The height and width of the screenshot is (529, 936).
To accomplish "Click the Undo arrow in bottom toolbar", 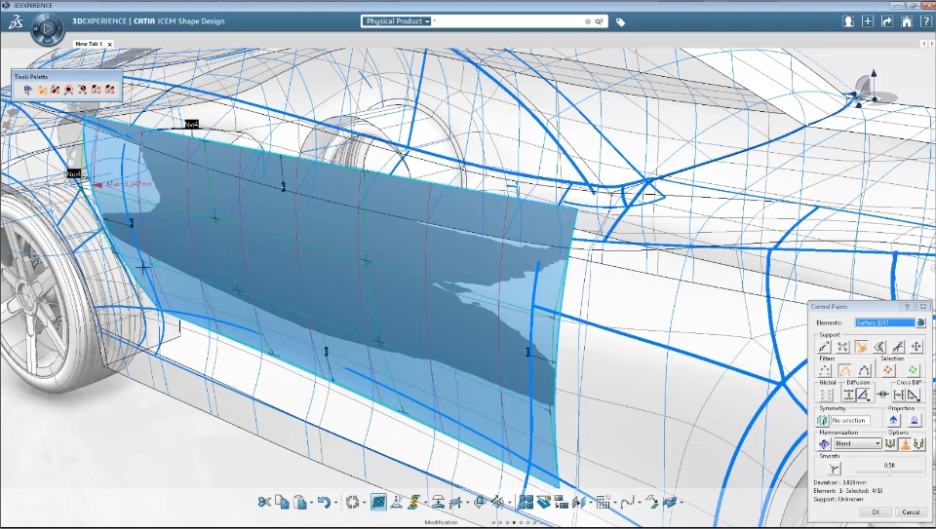I will pos(323,502).
